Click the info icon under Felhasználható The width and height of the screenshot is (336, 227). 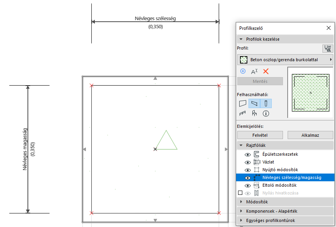pos(266,113)
